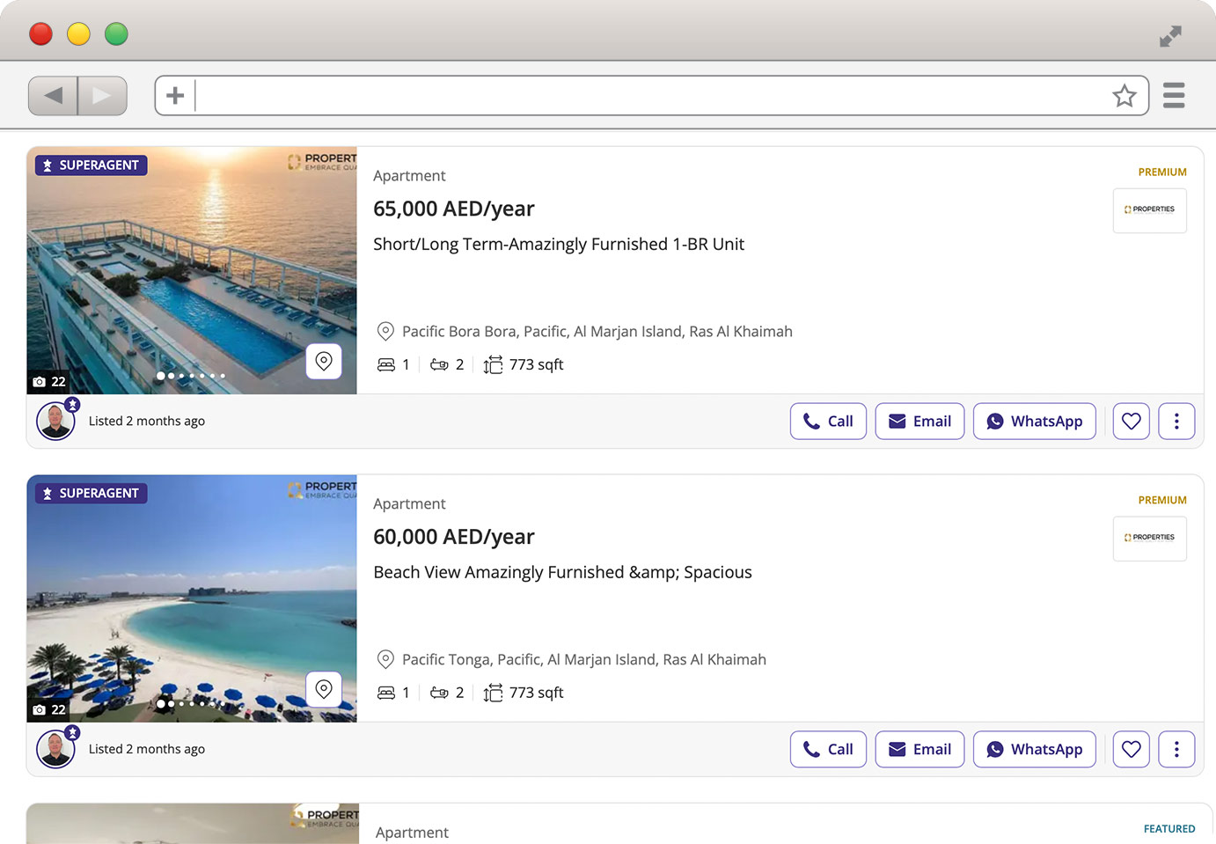Show map location for 65,000 AED apartment
Image resolution: width=1216 pixels, height=844 pixels.
324,361
